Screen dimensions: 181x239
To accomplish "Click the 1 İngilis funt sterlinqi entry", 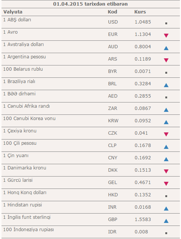I will tap(27, 217).
